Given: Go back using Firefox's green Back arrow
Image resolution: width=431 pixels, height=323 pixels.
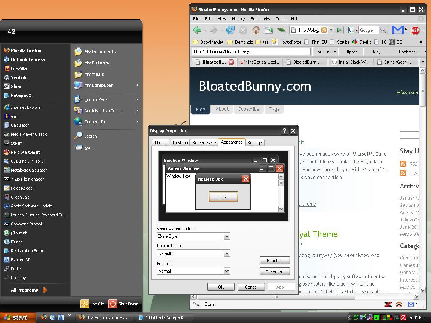Looking at the screenshot, I should tap(197, 30).
